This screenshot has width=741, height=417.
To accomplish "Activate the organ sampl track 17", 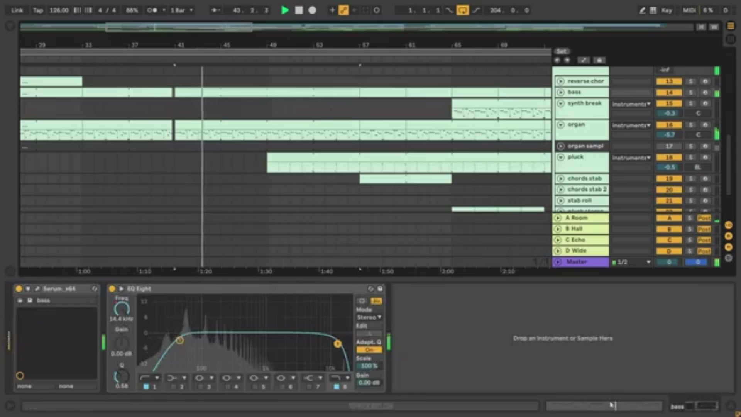I will pos(669,146).
